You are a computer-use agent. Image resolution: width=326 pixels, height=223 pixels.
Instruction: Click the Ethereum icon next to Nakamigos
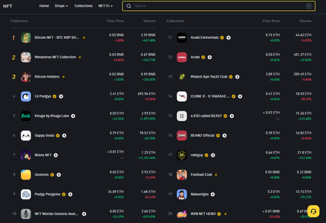click(x=212, y=194)
